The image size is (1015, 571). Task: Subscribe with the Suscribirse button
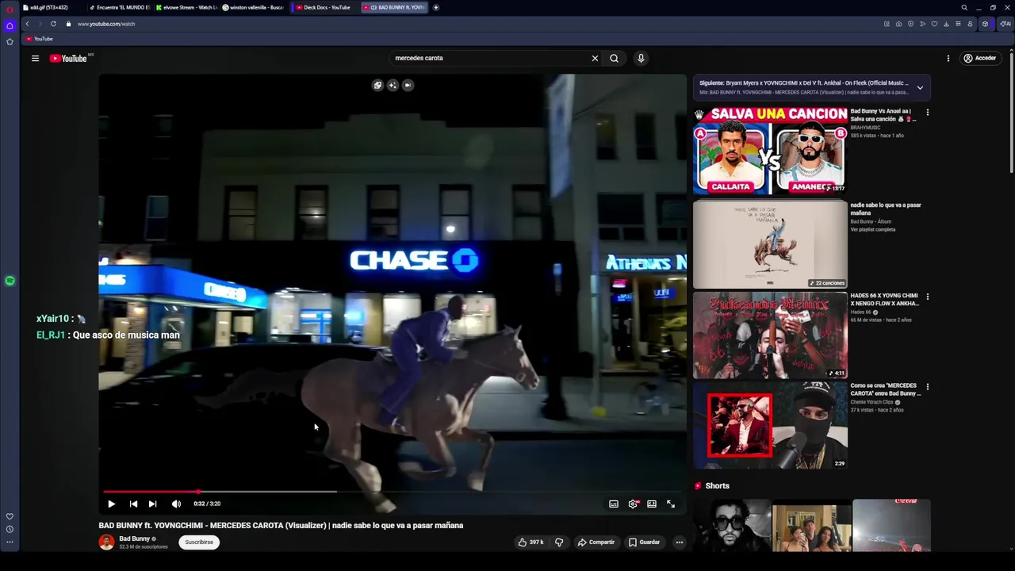point(199,542)
